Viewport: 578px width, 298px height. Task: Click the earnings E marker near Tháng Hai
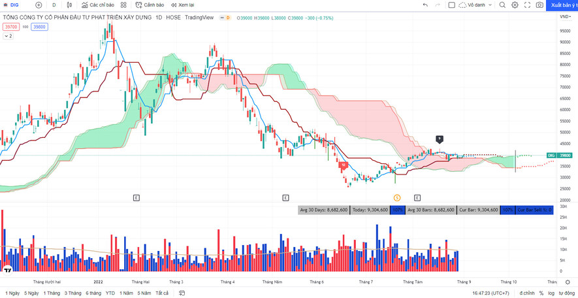pos(136,198)
